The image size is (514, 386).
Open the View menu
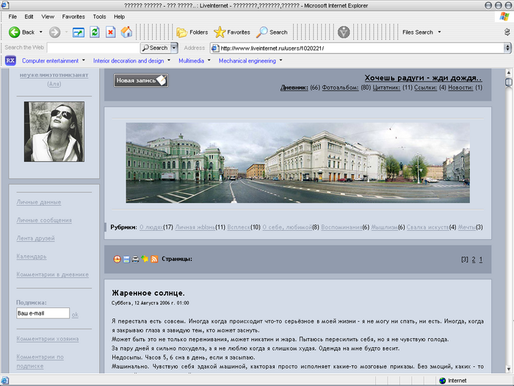click(x=48, y=17)
